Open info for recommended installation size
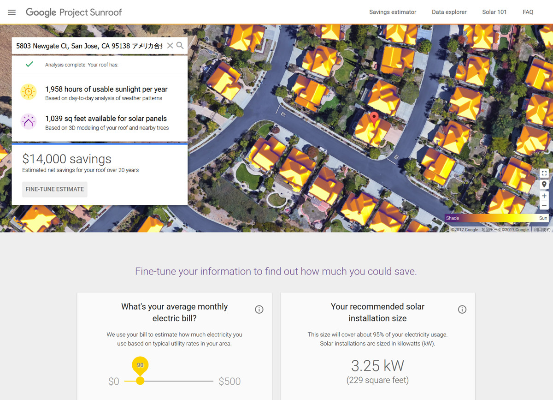 (x=462, y=310)
